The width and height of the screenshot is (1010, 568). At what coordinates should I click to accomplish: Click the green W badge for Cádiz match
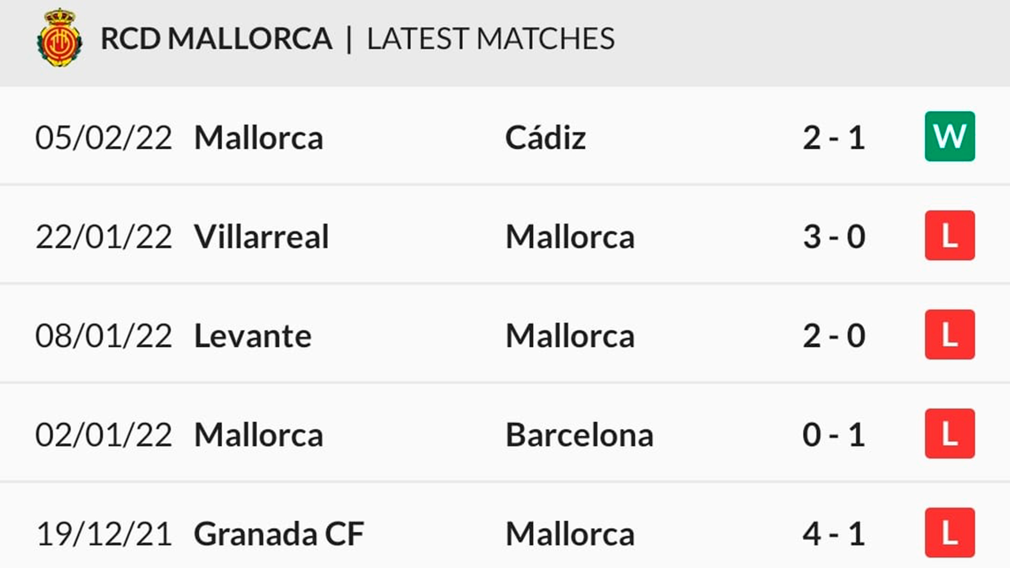pyautogui.click(x=950, y=136)
